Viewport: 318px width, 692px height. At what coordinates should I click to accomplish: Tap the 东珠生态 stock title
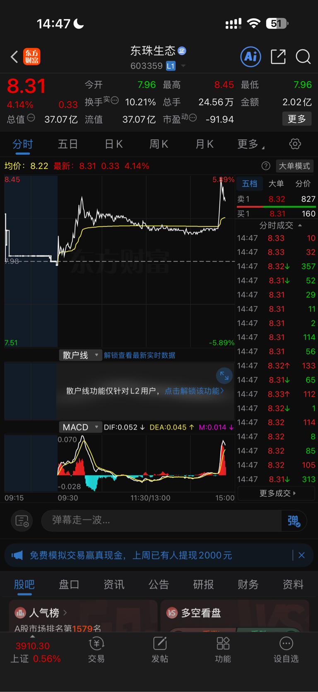(x=153, y=51)
